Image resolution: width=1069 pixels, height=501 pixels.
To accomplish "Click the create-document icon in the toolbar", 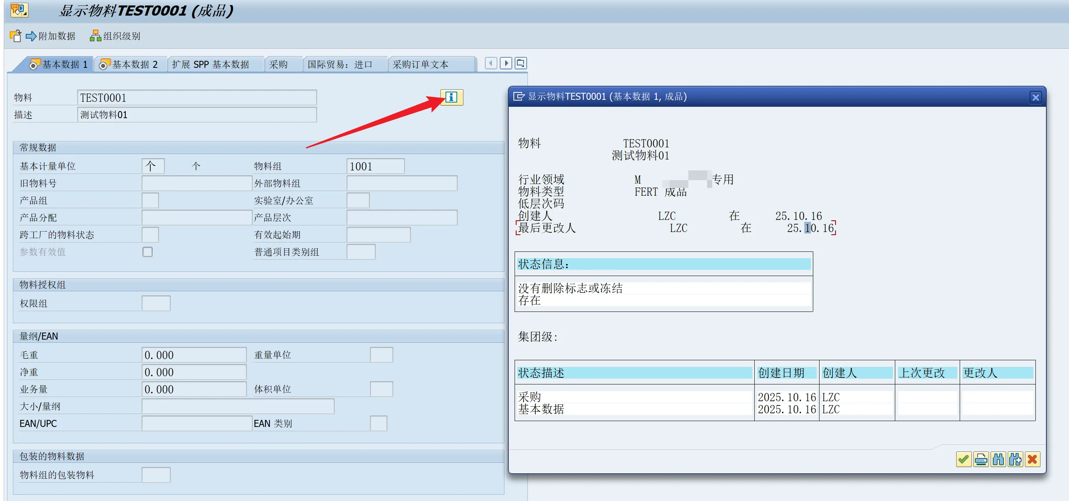I will click(15, 36).
